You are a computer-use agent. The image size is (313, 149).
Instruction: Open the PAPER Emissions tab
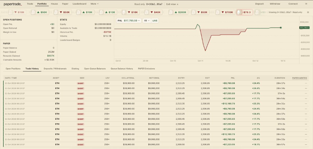[x=146, y=69]
